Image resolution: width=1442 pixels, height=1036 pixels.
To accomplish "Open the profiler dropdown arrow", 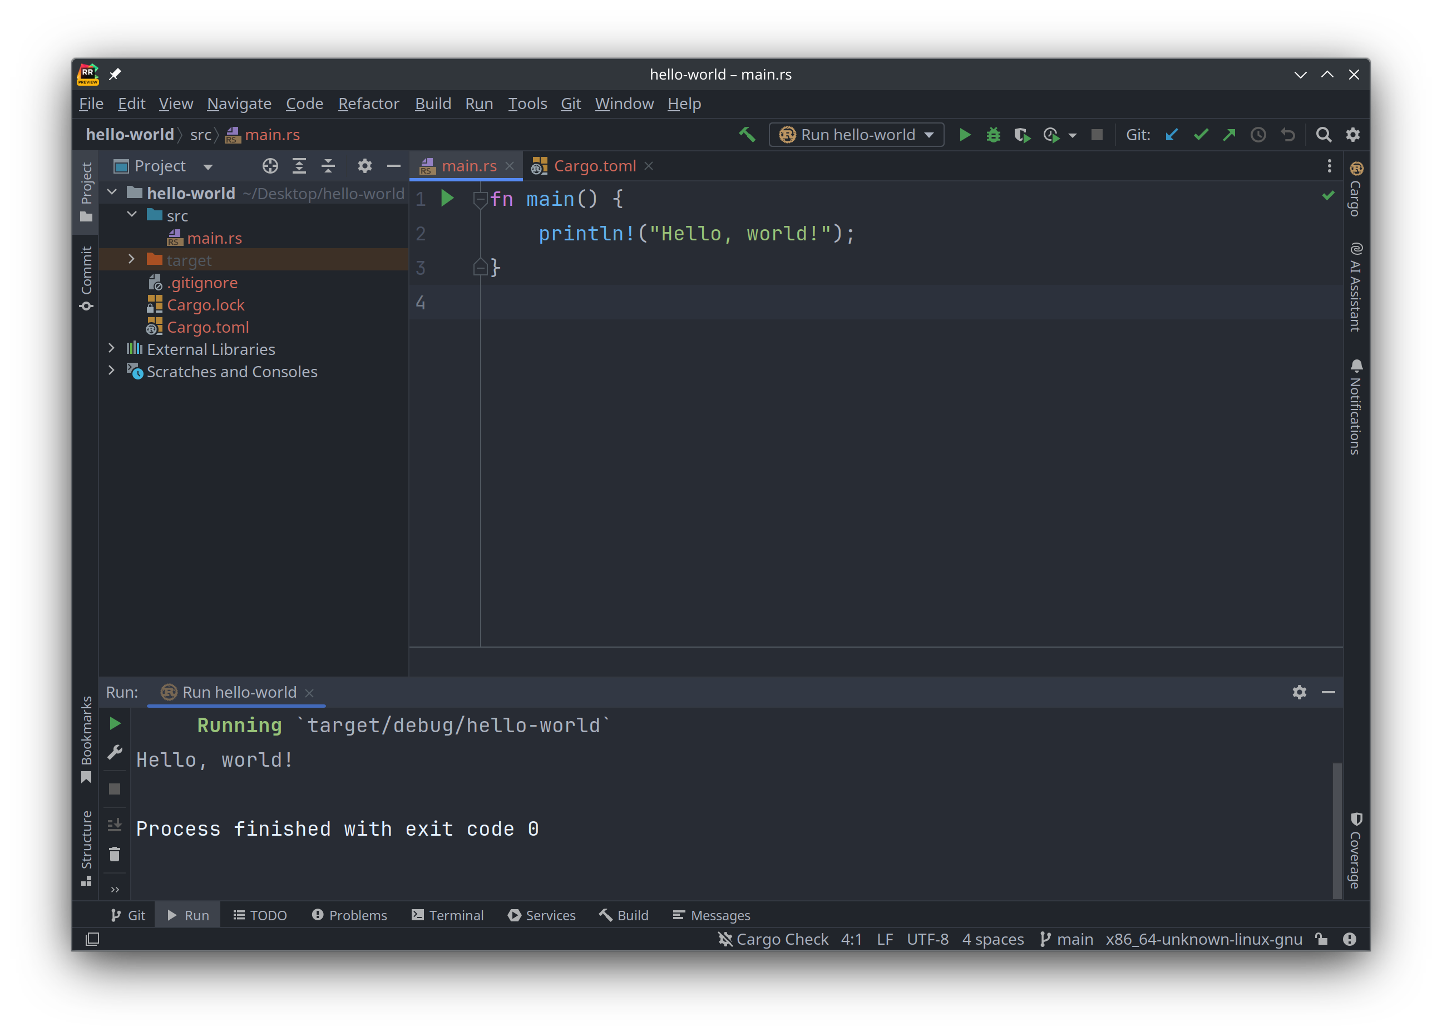I will point(1073,135).
